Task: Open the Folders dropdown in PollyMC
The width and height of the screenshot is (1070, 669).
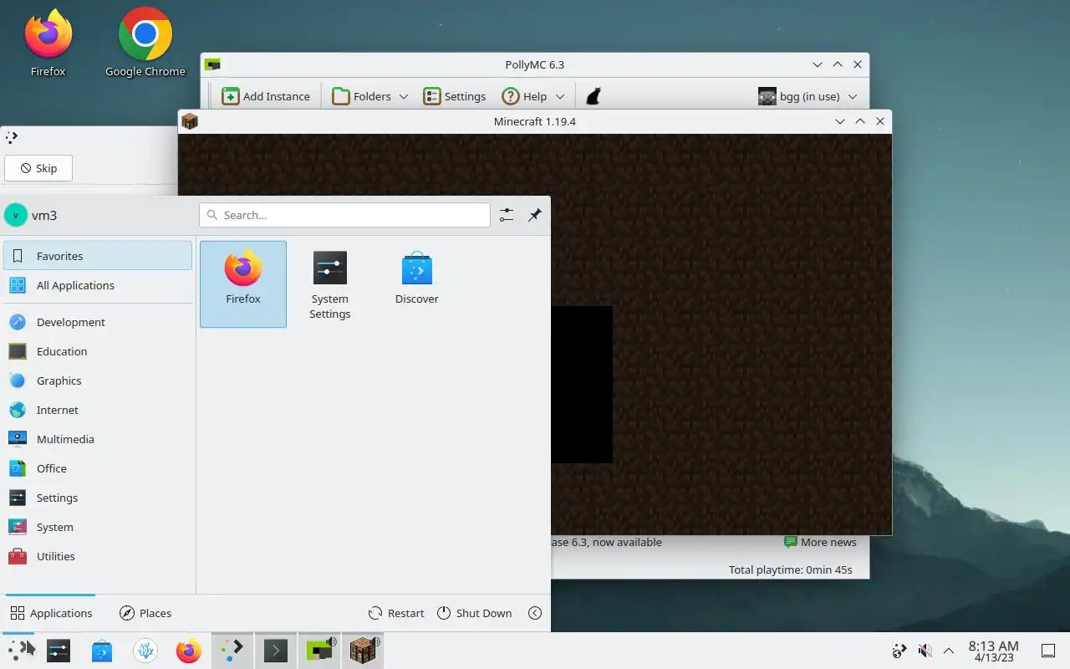Action: 369,96
